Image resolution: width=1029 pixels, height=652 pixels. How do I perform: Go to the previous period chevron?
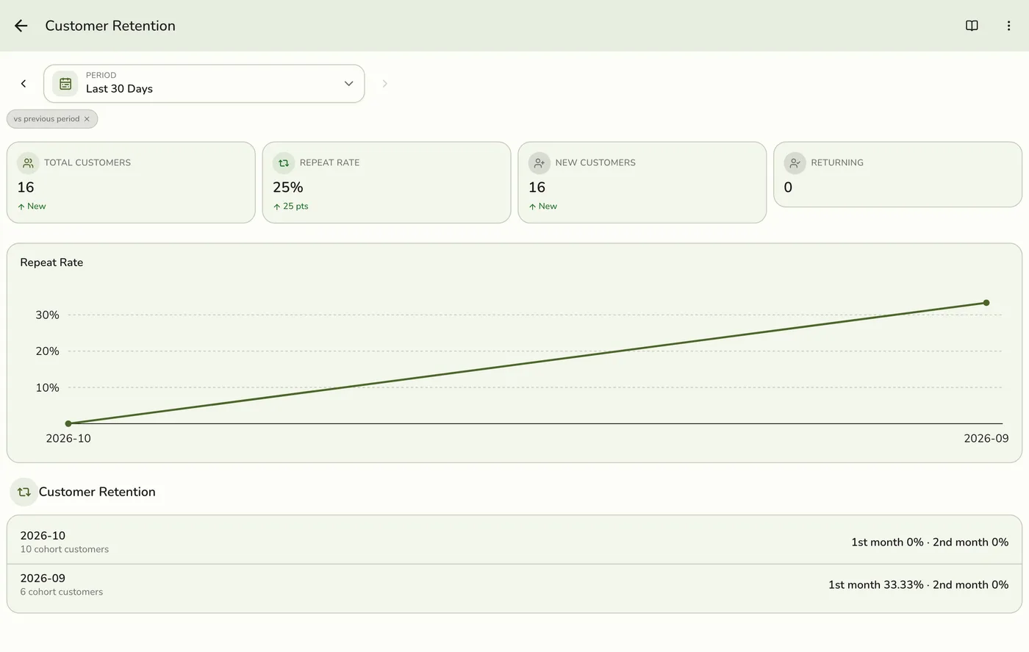click(24, 84)
